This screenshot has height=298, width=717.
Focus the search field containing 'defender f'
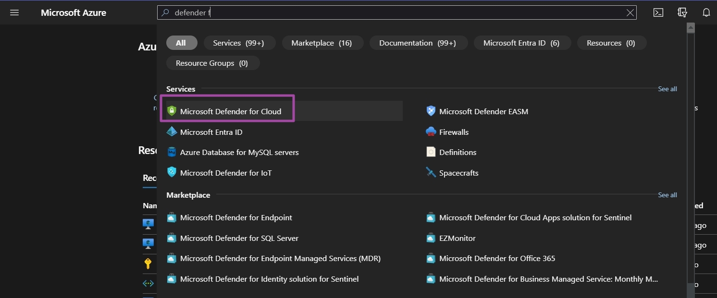pos(397,13)
